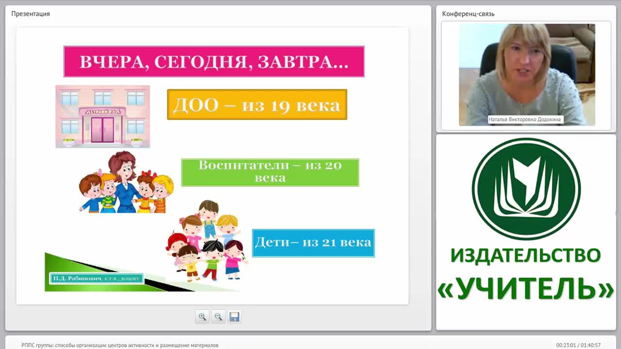The width and height of the screenshot is (621, 349).
Task: Zoom in on the presentation slide
Action: tap(202, 317)
